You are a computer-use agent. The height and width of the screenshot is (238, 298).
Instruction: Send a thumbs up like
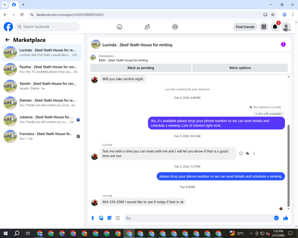(x=285, y=218)
